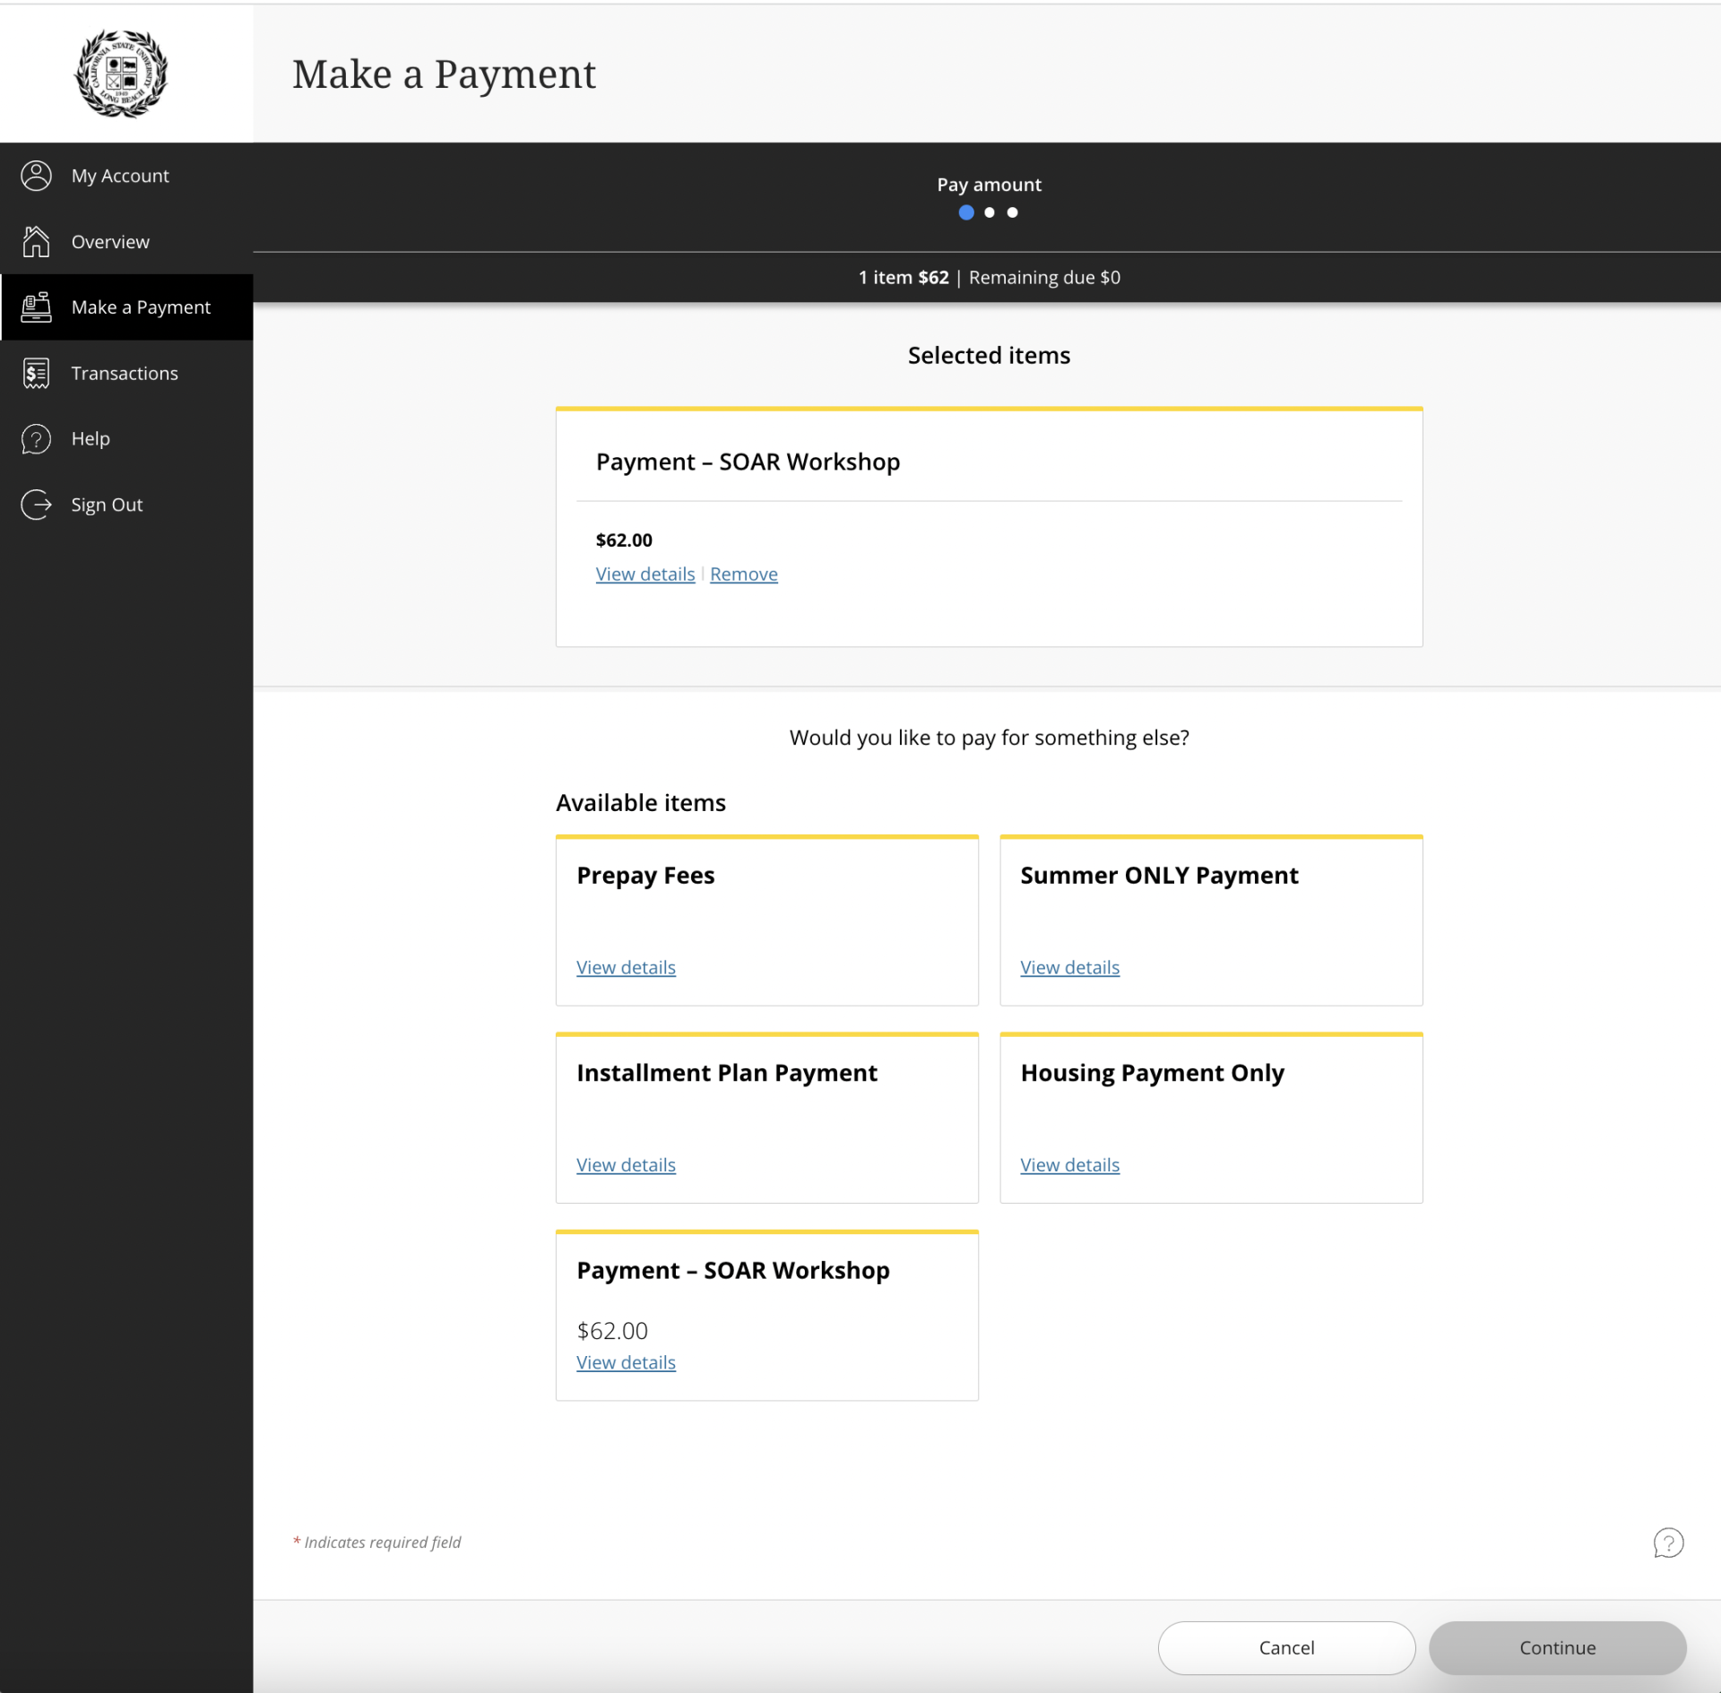1721x1693 pixels.
Task: Select Overview menu item
Action: point(110,240)
